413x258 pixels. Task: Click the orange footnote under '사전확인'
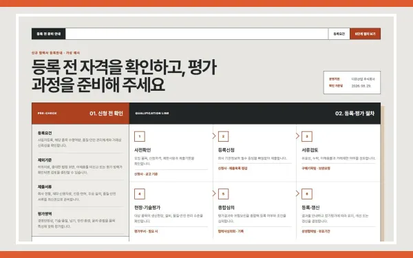click(x=146, y=174)
